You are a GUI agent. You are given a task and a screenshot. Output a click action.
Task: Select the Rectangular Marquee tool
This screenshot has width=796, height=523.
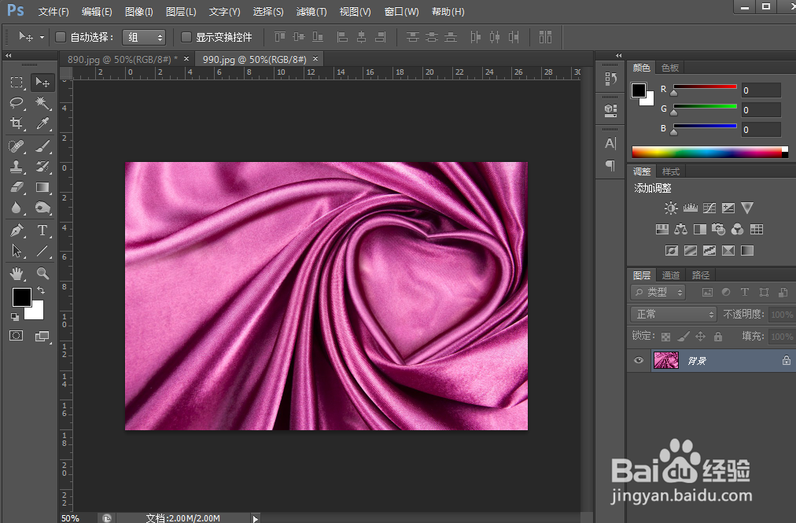tap(17, 83)
